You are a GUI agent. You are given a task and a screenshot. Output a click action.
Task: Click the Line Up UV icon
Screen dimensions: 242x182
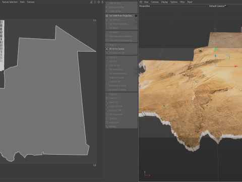coord(106,65)
